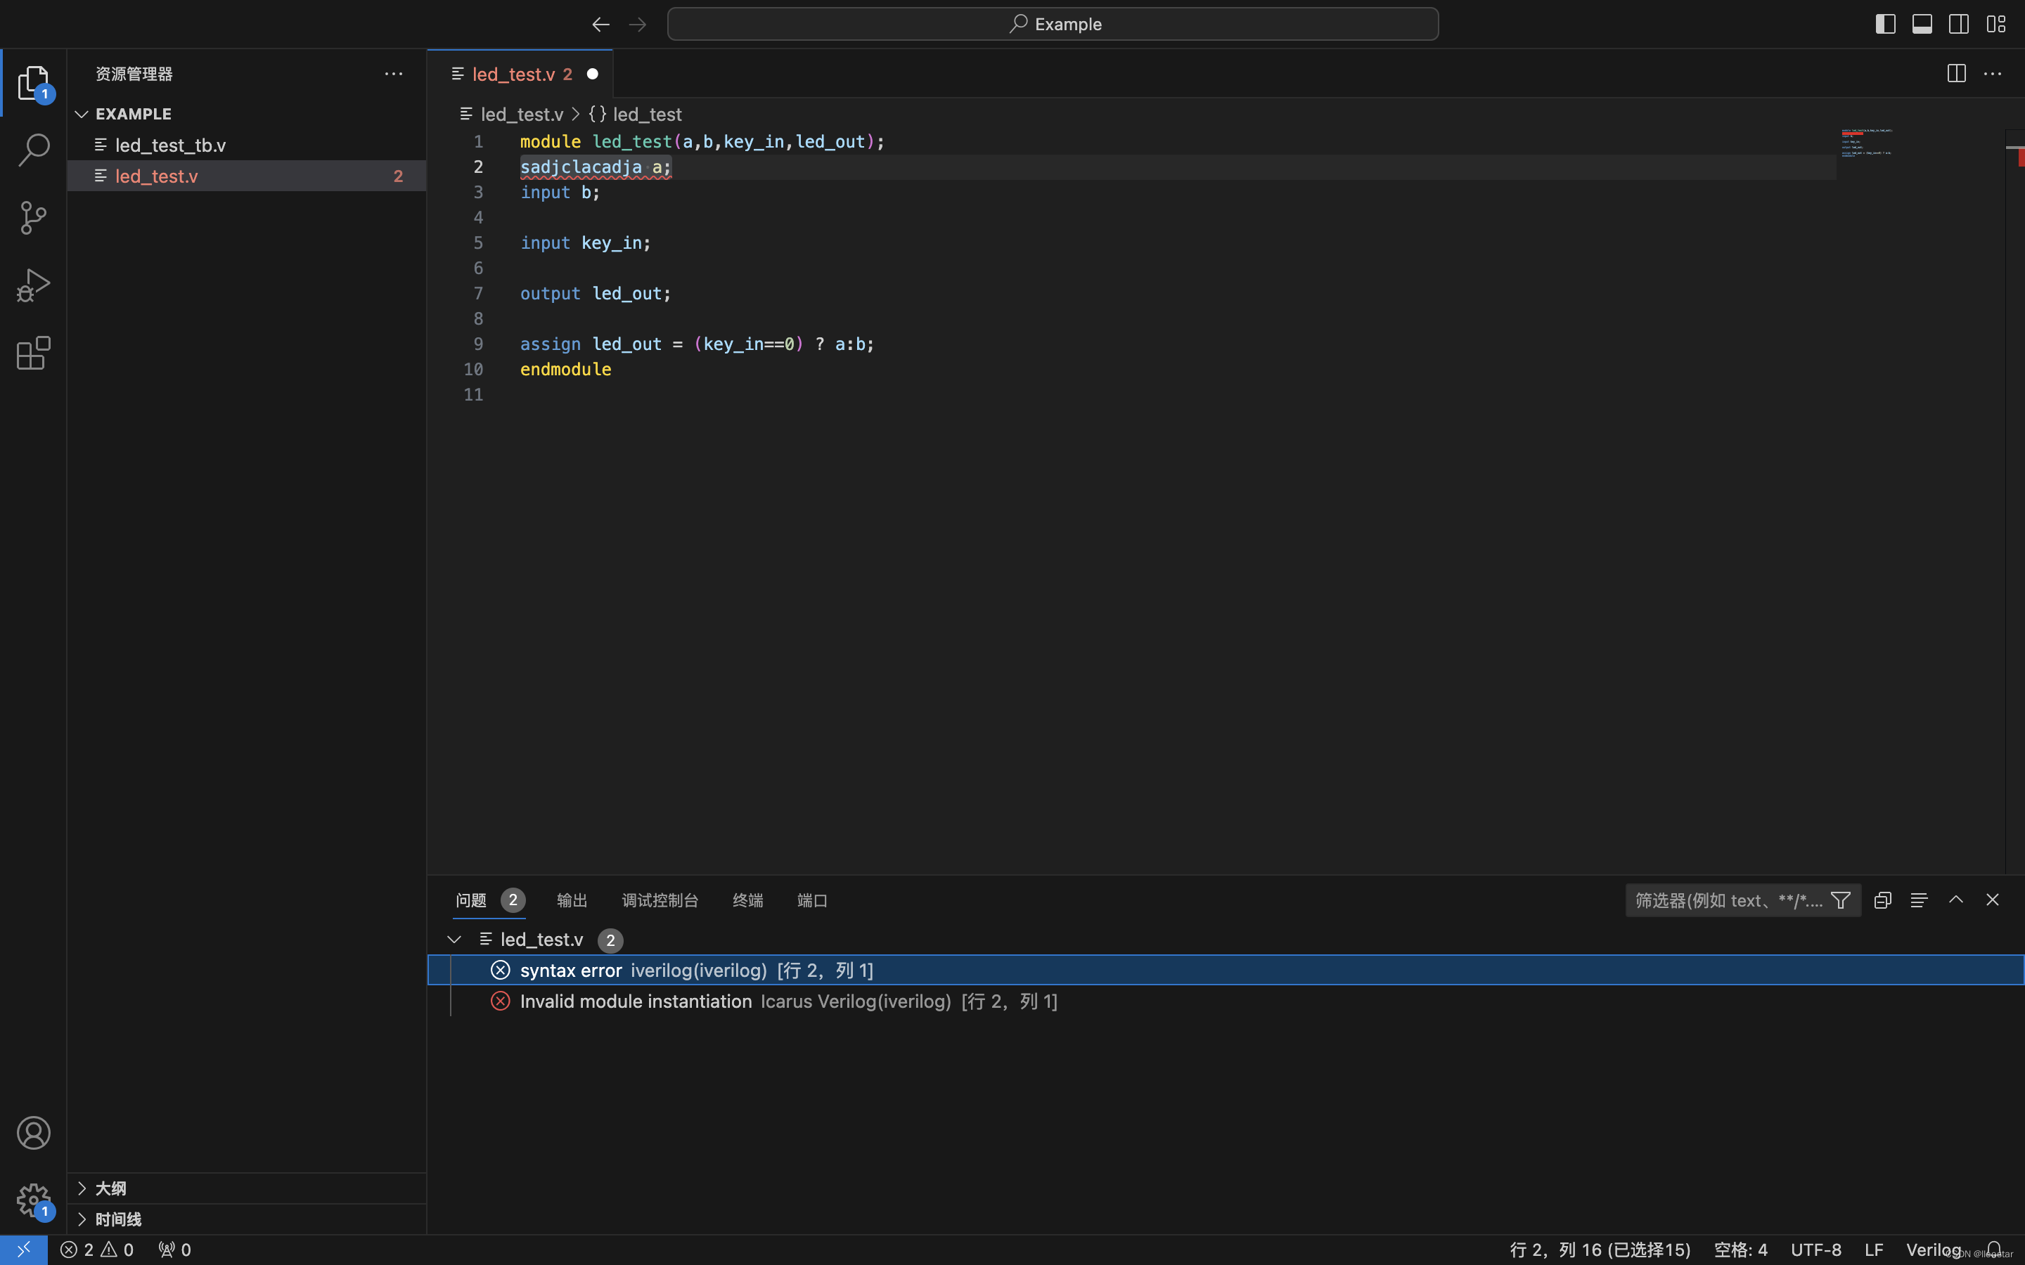
Task: Open the Accounts menu icon
Action: pyautogui.click(x=34, y=1133)
